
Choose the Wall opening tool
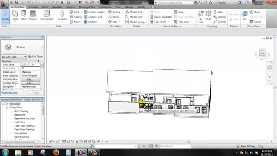(218, 12)
